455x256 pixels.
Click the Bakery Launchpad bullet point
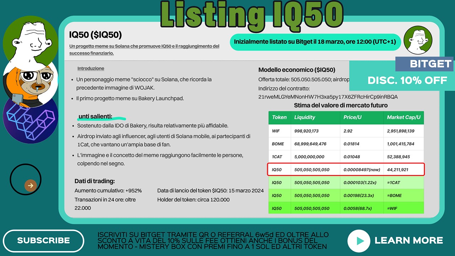(x=130, y=98)
